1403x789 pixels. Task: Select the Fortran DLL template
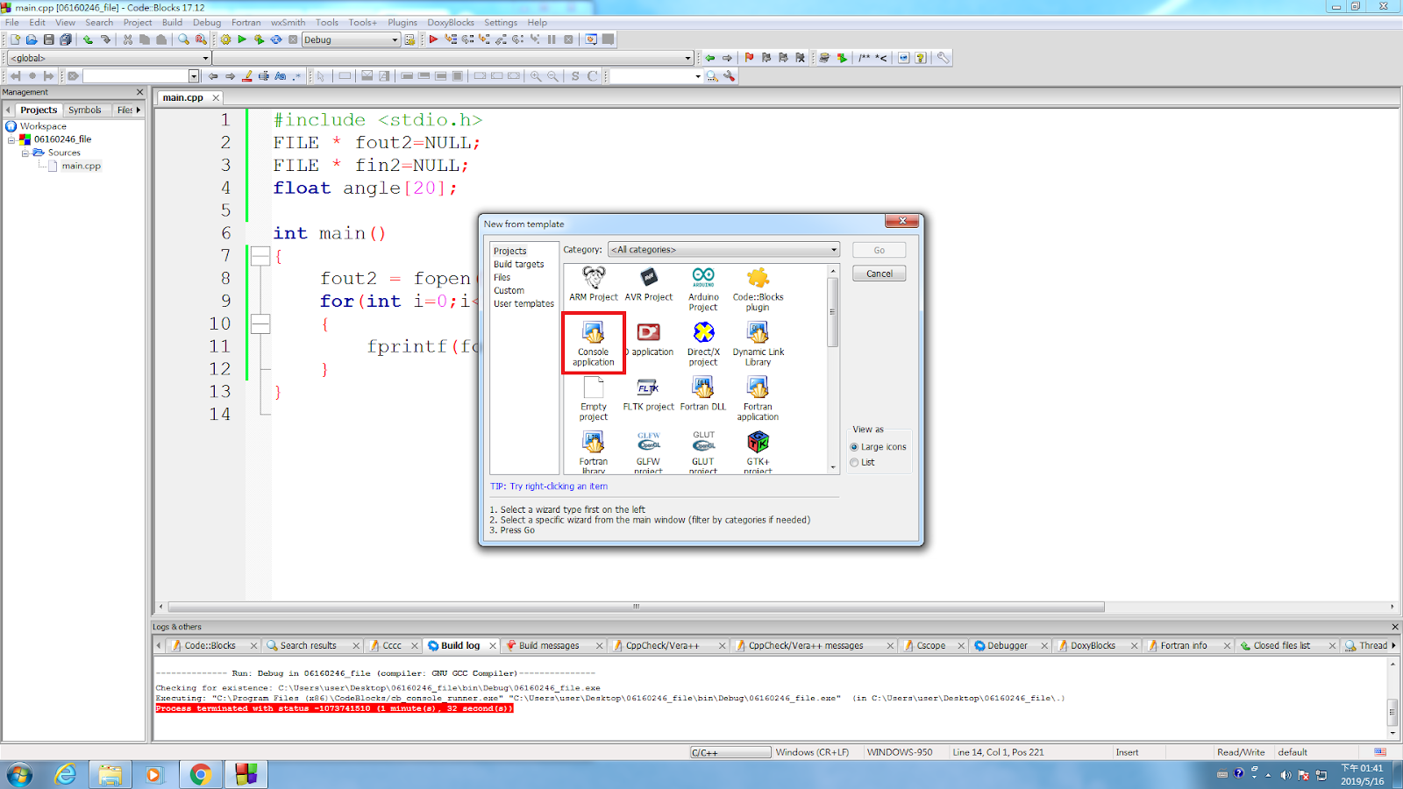pos(703,394)
